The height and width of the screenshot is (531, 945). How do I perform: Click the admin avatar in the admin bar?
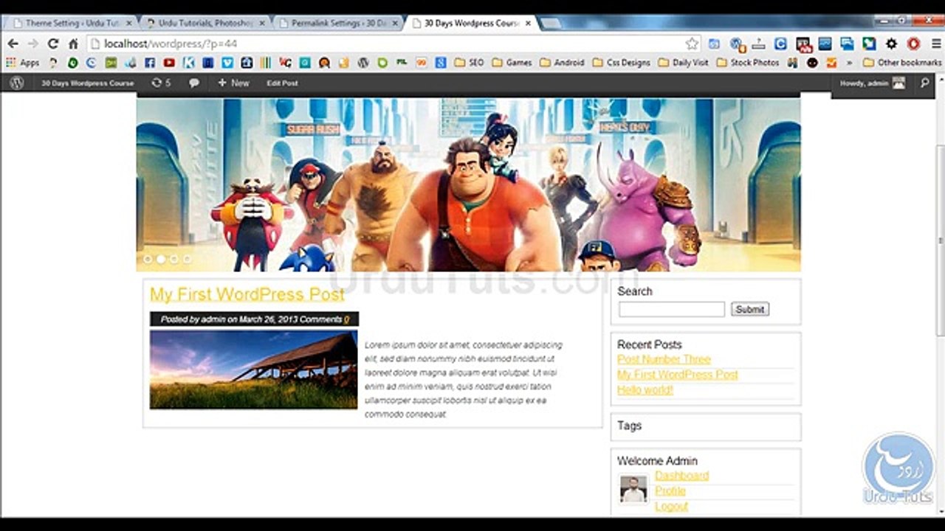pyautogui.click(x=898, y=83)
